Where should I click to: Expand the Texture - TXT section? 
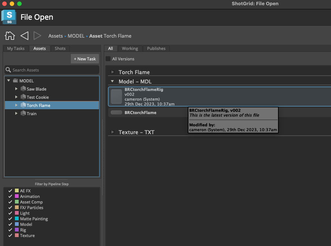pyautogui.click(x=113, y=132)
